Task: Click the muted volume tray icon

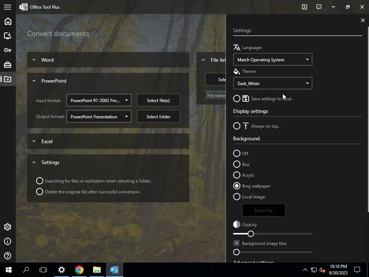Action: point(322,270)
